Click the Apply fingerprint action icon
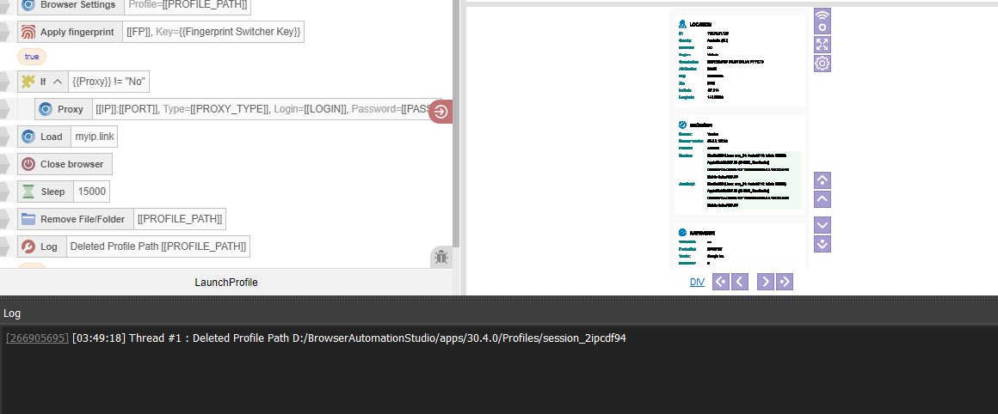The image size is (998, 414). click(x=28, y=32)
